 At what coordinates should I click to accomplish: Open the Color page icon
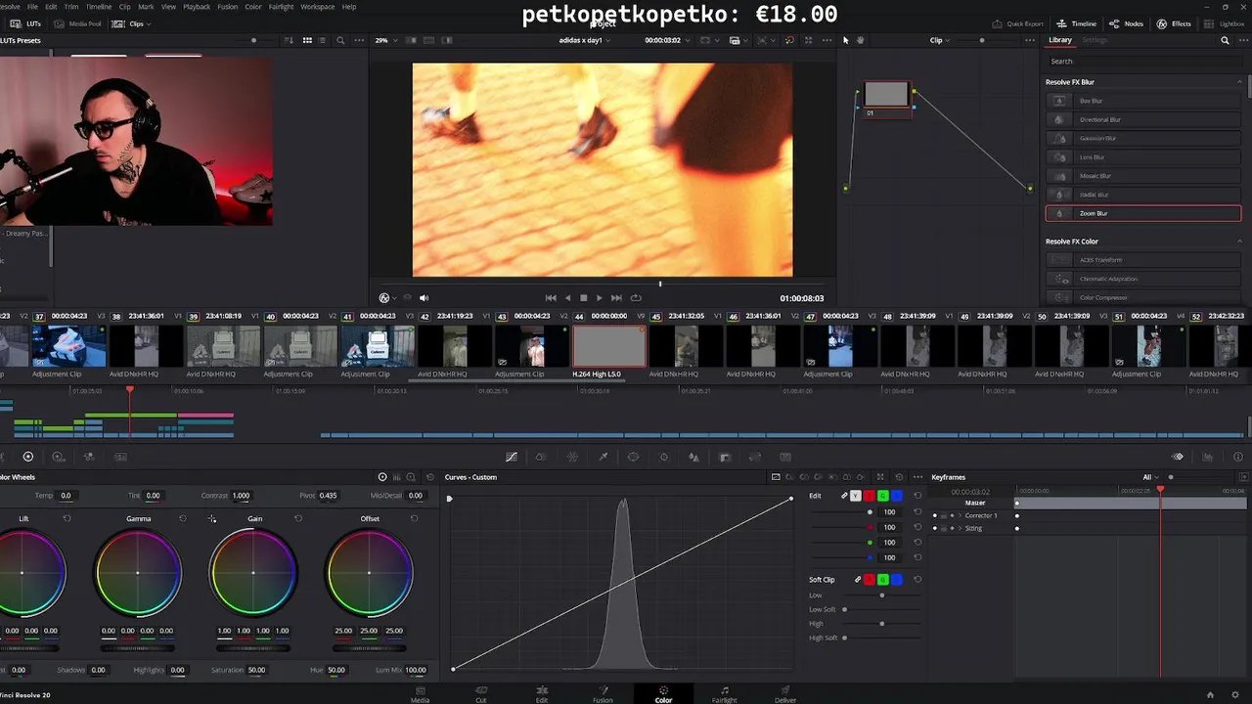point(663,690)
